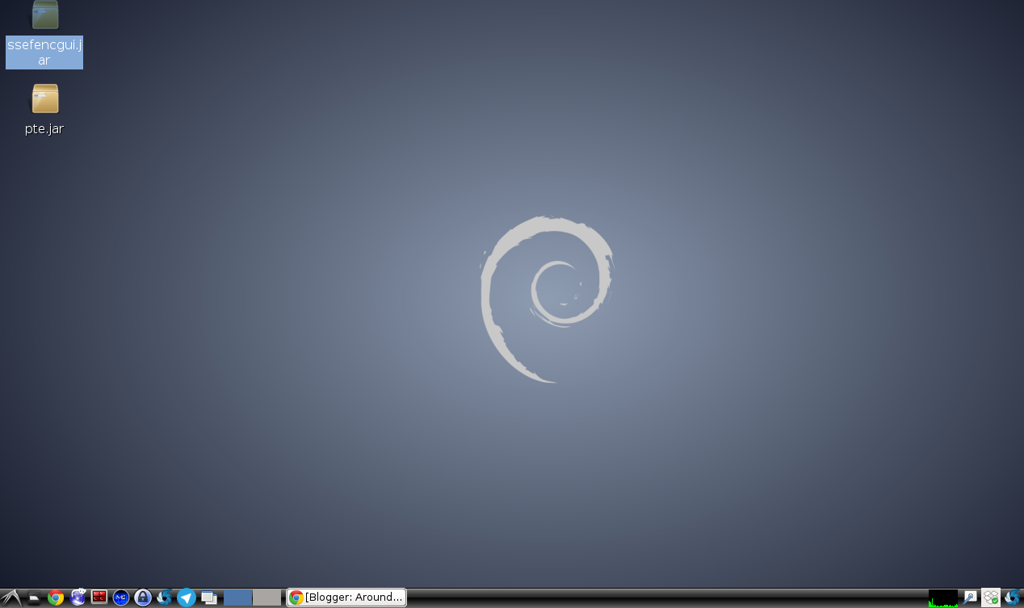The height and width of the screenshot is (608, 1024).
Task: Click the blue swirl launcher beside Telegram
Action: pyautogui.click(x=165, y=598)
